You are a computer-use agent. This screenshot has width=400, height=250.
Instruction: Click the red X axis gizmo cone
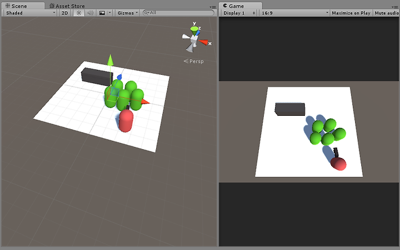203,42
